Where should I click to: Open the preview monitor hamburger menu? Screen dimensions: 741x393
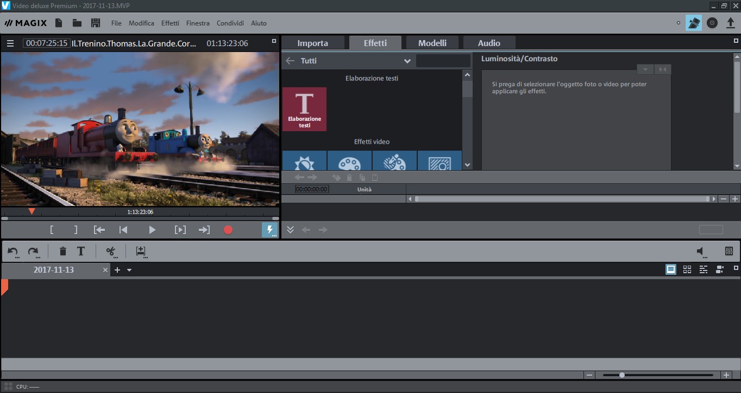tap(10, 43)
